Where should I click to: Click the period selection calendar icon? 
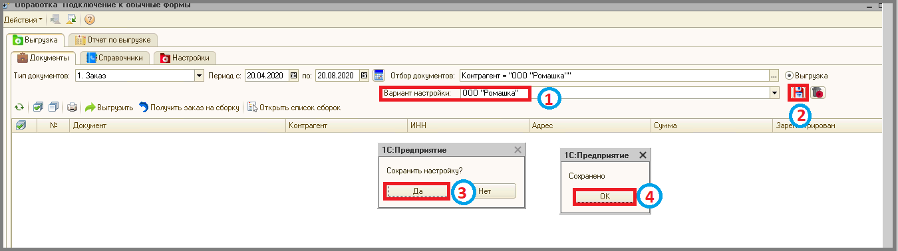[378, 75]
